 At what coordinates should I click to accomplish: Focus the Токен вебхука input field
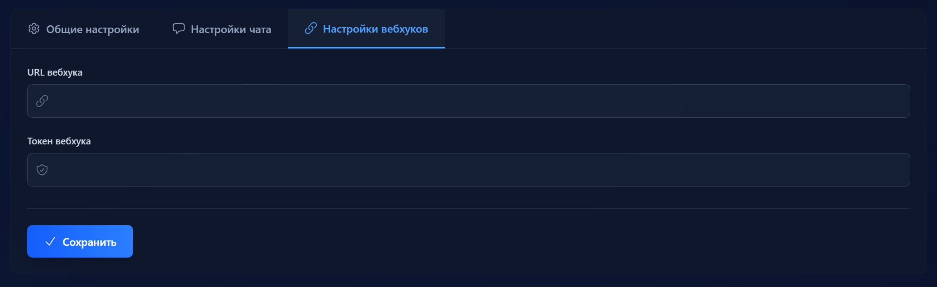(468, 170)
